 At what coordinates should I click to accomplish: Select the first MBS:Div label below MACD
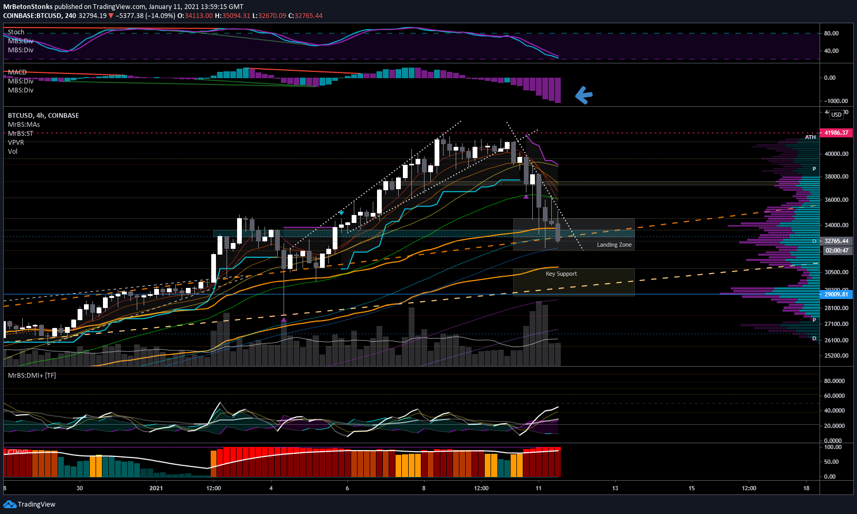(21, 81)
